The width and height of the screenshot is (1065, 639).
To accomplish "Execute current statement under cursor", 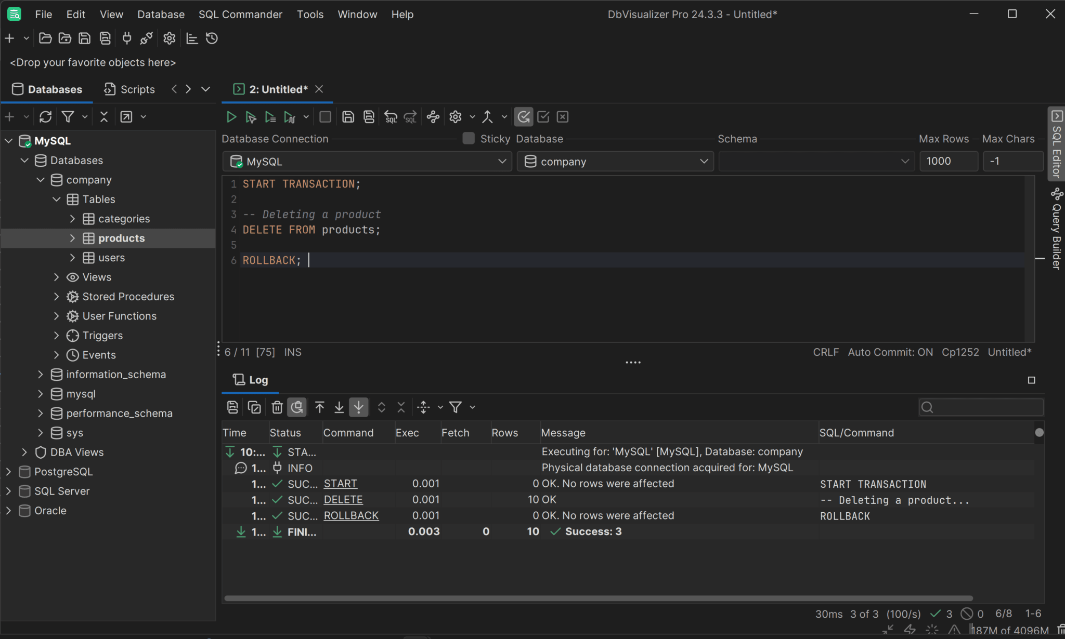I will pos(251,116).
